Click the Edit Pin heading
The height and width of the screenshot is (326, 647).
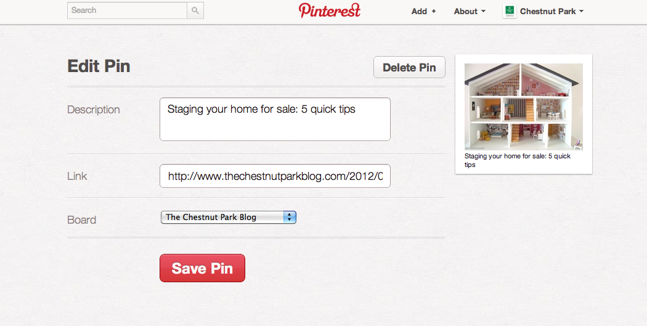[x=99, y=67]
